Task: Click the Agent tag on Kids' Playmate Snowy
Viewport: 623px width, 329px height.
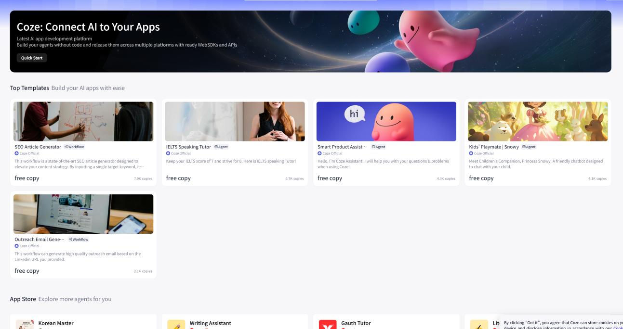Action: pos(529,147)
